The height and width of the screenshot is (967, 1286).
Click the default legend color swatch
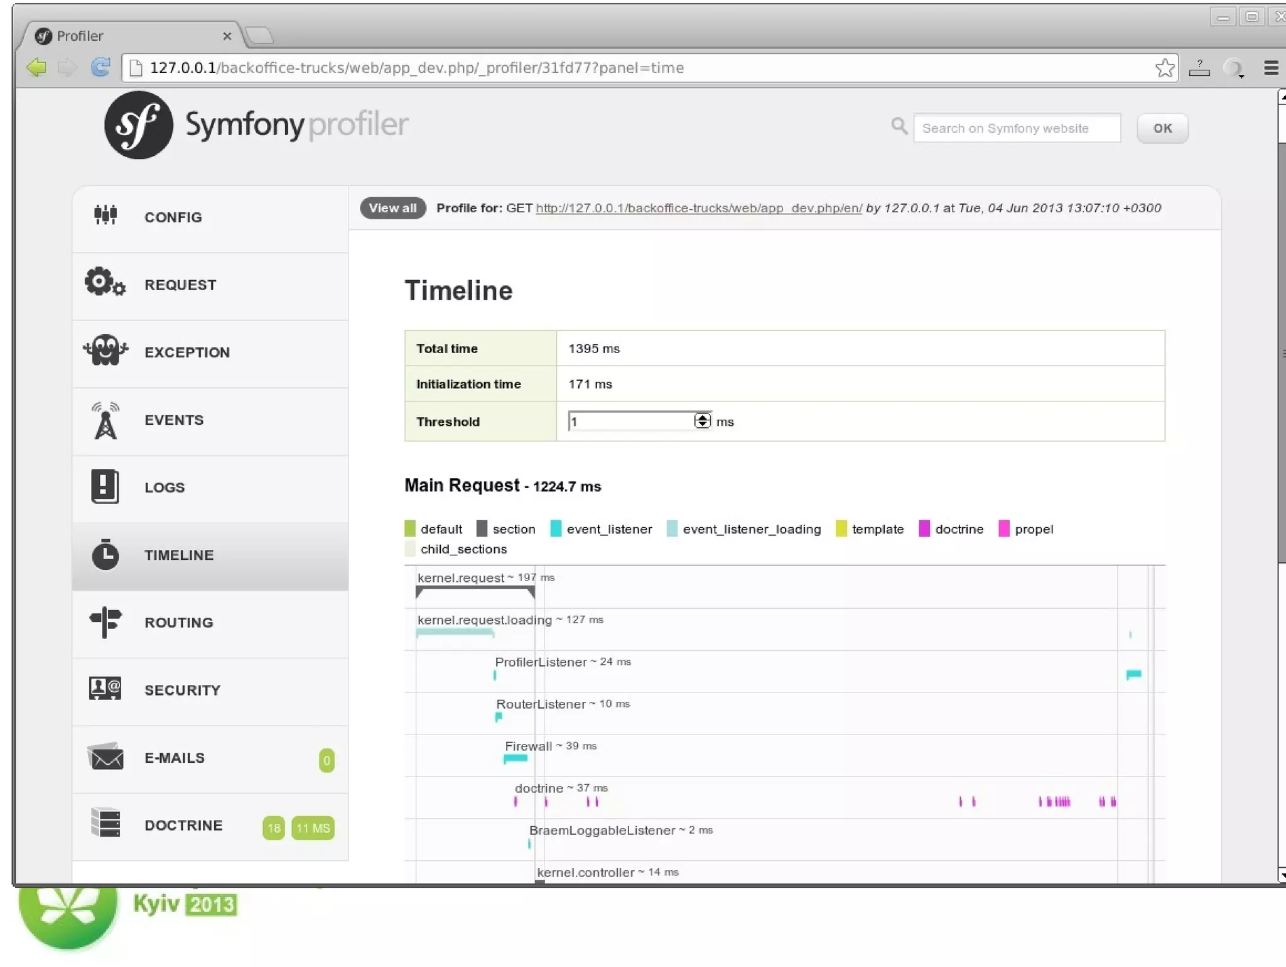click(410, 528)
